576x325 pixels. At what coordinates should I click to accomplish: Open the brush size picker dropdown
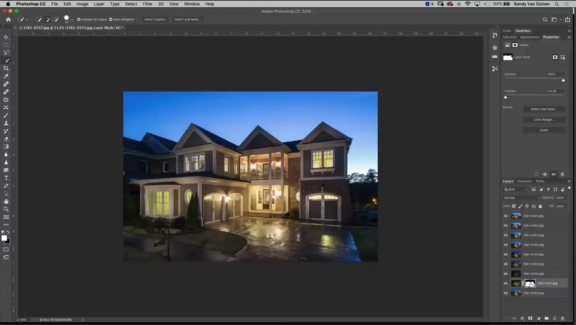tap(72, 20)
